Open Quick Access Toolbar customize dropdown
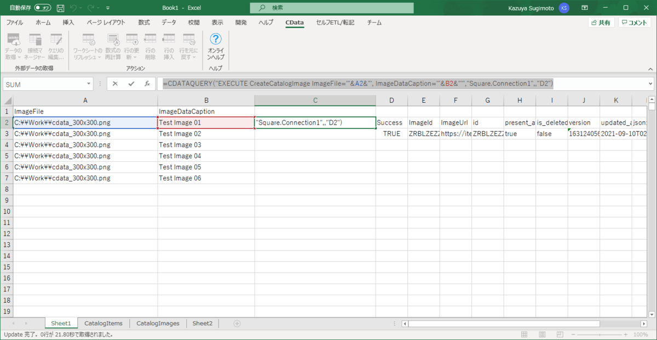The height and width of the screenshot is (340, 657). pos(108,8)
